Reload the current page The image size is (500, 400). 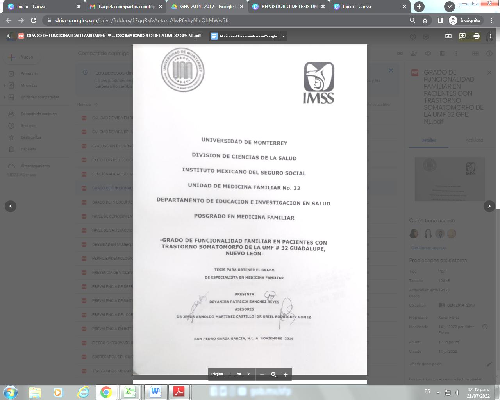34,20
